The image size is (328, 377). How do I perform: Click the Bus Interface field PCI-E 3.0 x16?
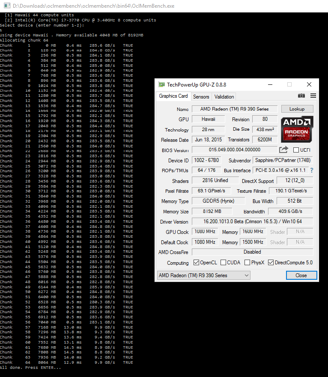280,170
